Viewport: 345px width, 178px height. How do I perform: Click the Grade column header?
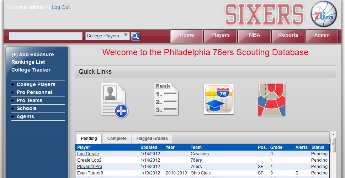point(276,147)
